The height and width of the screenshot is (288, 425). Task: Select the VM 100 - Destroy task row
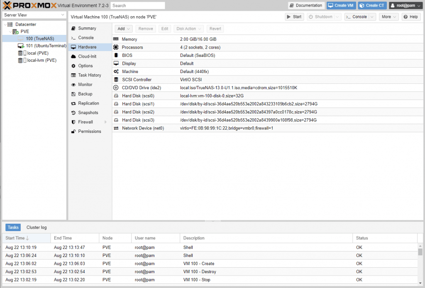210,271
